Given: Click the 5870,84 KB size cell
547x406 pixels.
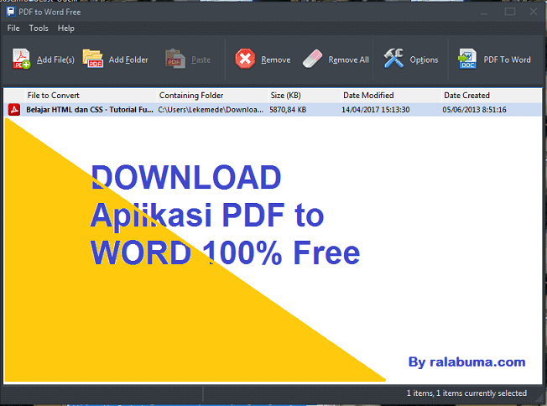Looking at the screenshot, I should [288, 110].
